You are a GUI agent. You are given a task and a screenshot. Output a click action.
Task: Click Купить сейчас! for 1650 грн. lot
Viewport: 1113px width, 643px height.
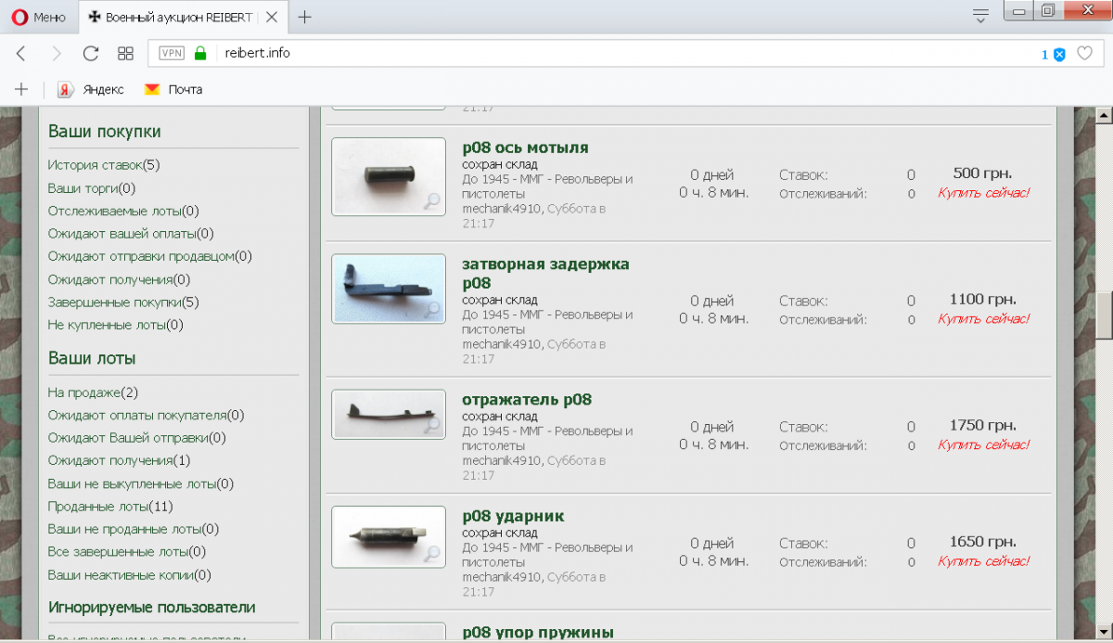[983, 560]
